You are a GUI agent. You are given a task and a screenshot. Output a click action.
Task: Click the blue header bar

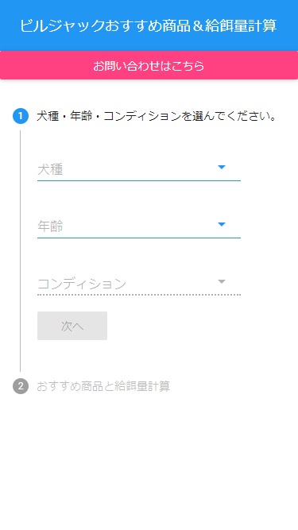coord(149,25)
